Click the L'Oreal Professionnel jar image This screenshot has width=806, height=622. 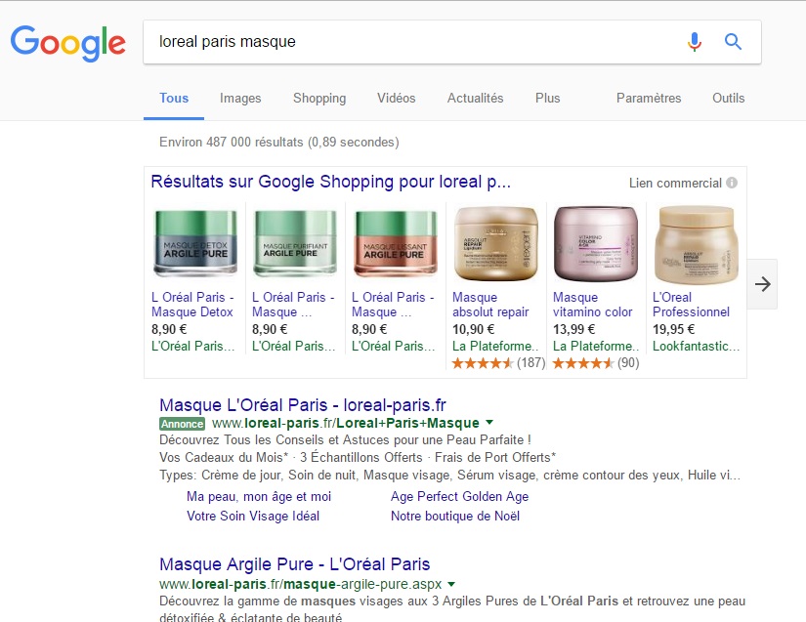pos(696,244)
